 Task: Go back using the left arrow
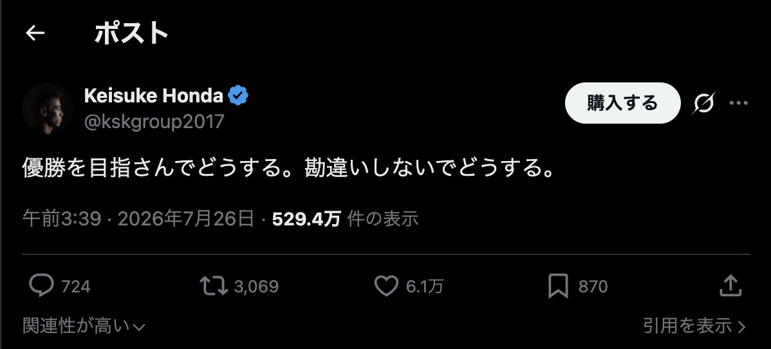[35, 33]
